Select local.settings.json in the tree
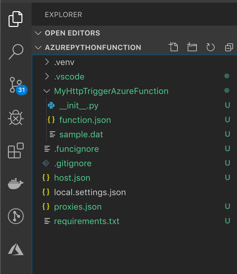Viewport: 237px width, 274px height. point(90,192)
